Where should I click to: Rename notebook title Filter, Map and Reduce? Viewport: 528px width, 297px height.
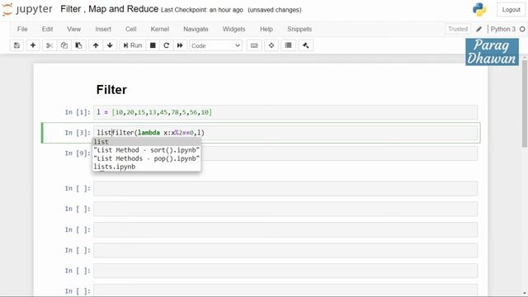click(109, 9)
